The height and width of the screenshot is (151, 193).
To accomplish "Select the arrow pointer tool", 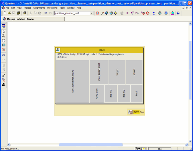I will (4, 32).
